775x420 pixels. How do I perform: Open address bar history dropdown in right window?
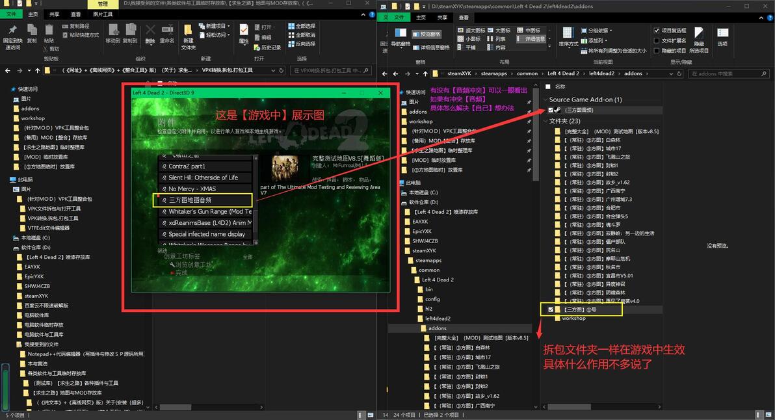tap(671, 73)
